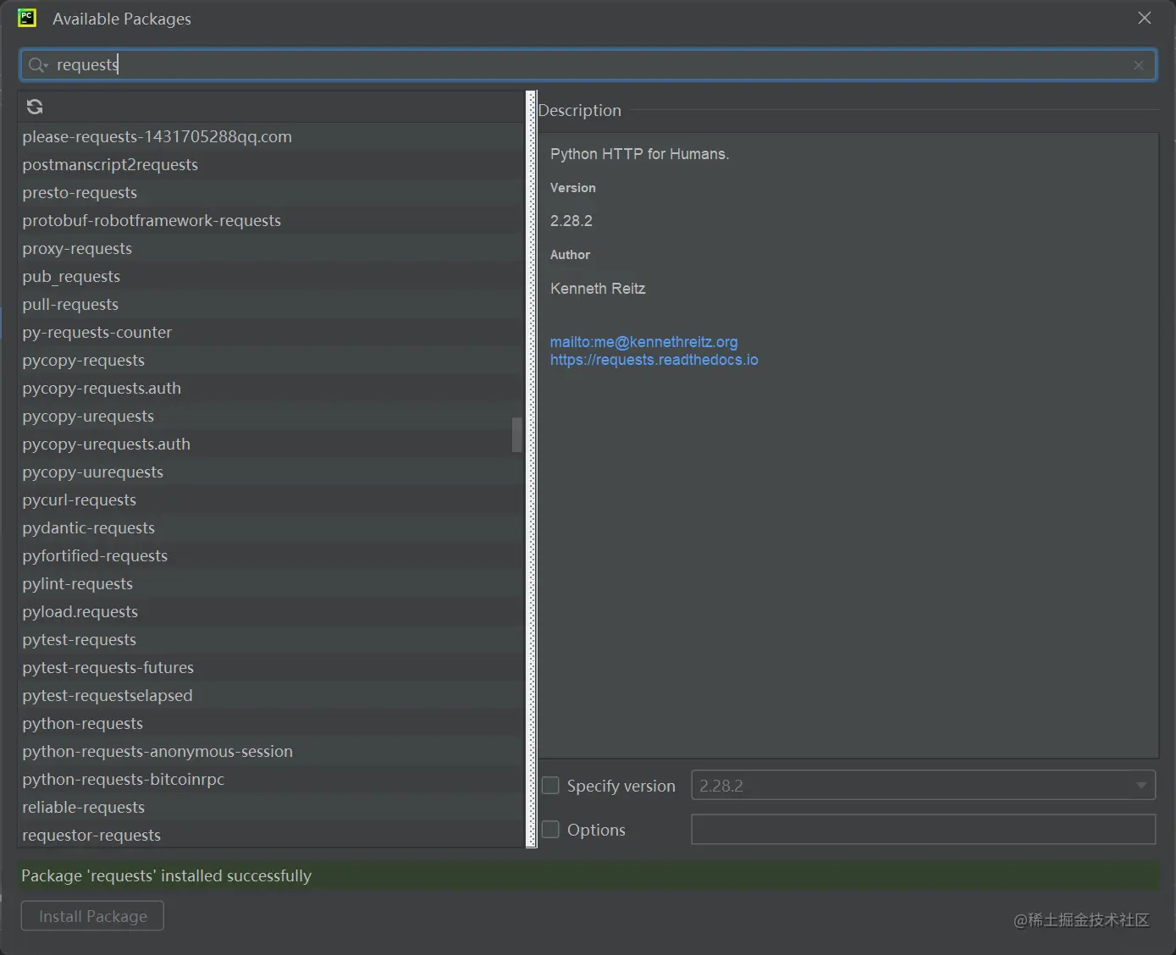Select pycopy-urequests.auth package
Image resolution: width=1176 pixels, height=955 pixels.
coord(265,444)
